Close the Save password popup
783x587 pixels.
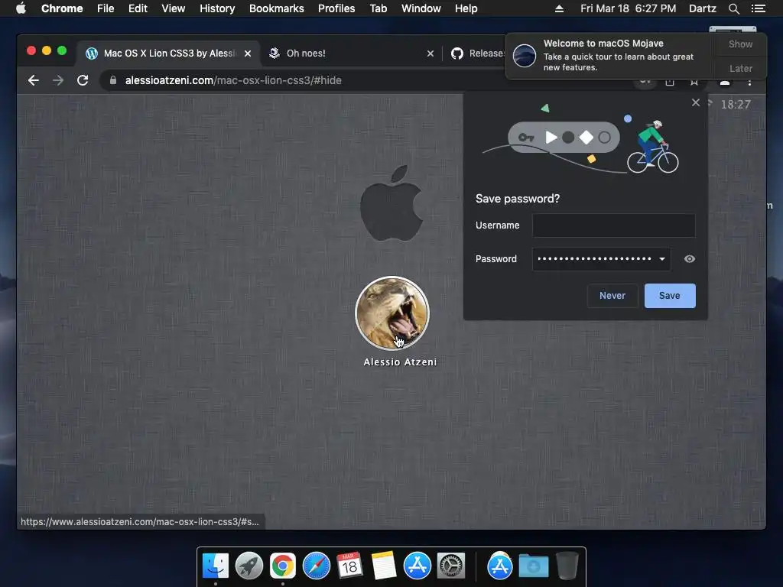coord(696,102)
